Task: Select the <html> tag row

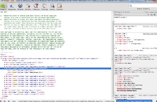Action: click(x=3, y=55)
